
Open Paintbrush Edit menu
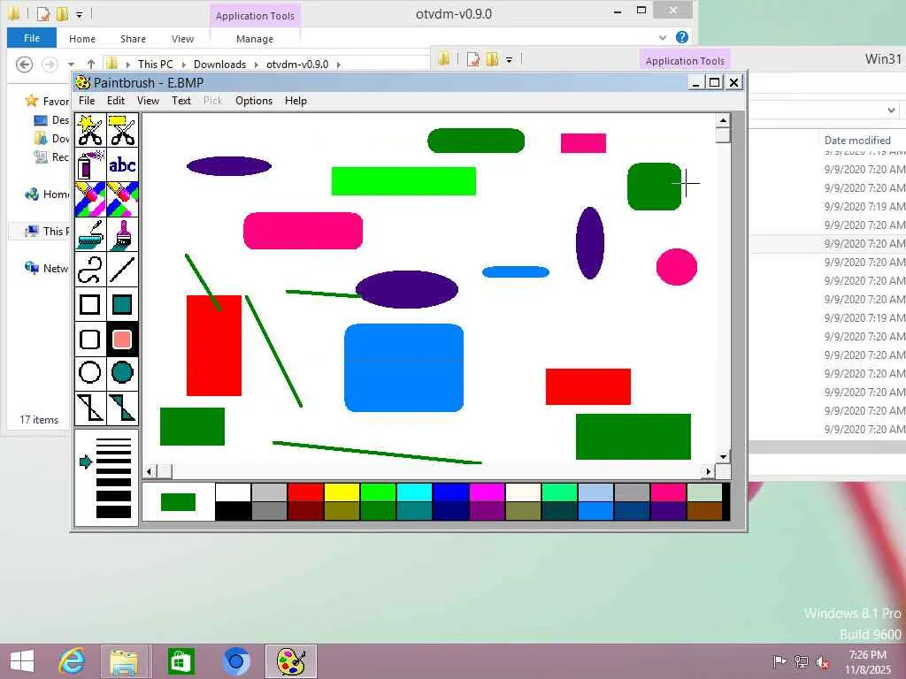pos(116,101)
